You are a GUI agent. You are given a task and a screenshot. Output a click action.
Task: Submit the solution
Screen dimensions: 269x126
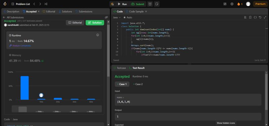pyautogui.click(x=138, y=4)
